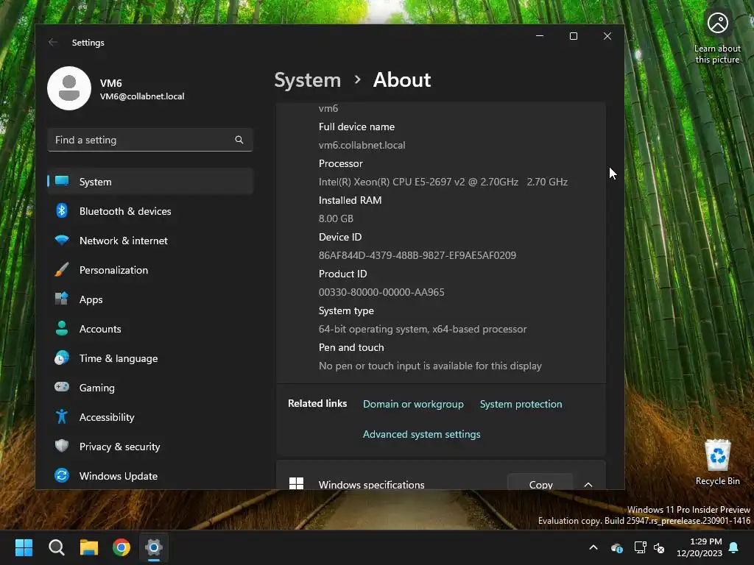Click the search magnifier in Find a setting
This screenshot has height=565, width=754.
pos(239,140)
